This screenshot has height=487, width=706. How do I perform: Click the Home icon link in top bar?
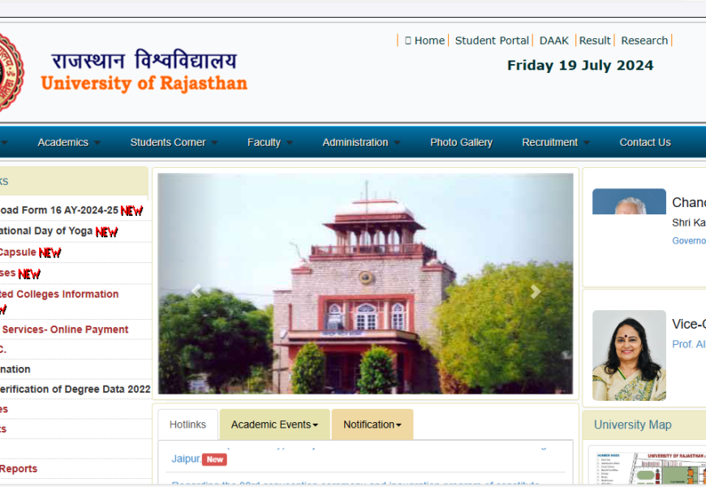[x=424, y=41]
